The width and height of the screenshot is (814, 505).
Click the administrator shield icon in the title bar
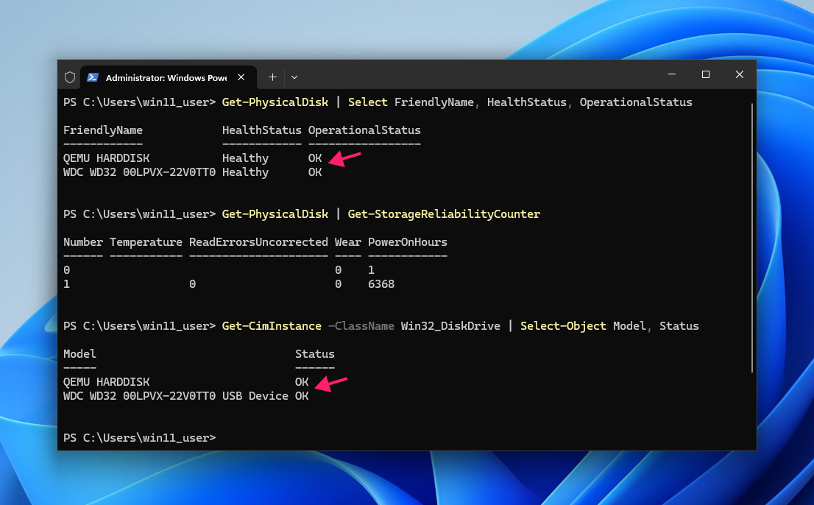70,77
